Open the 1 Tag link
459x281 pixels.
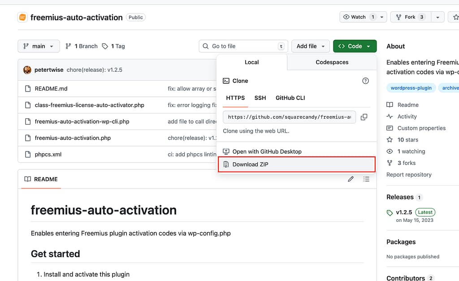(x=113, y=46)
